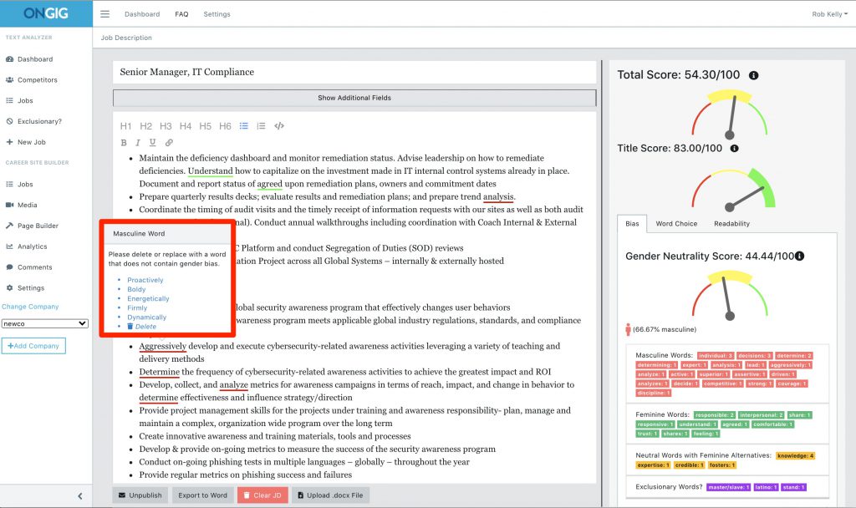This screenshot has height=508, width=856.
Task: Replace with suggestion Energetically
Action: tap(148, 298)
